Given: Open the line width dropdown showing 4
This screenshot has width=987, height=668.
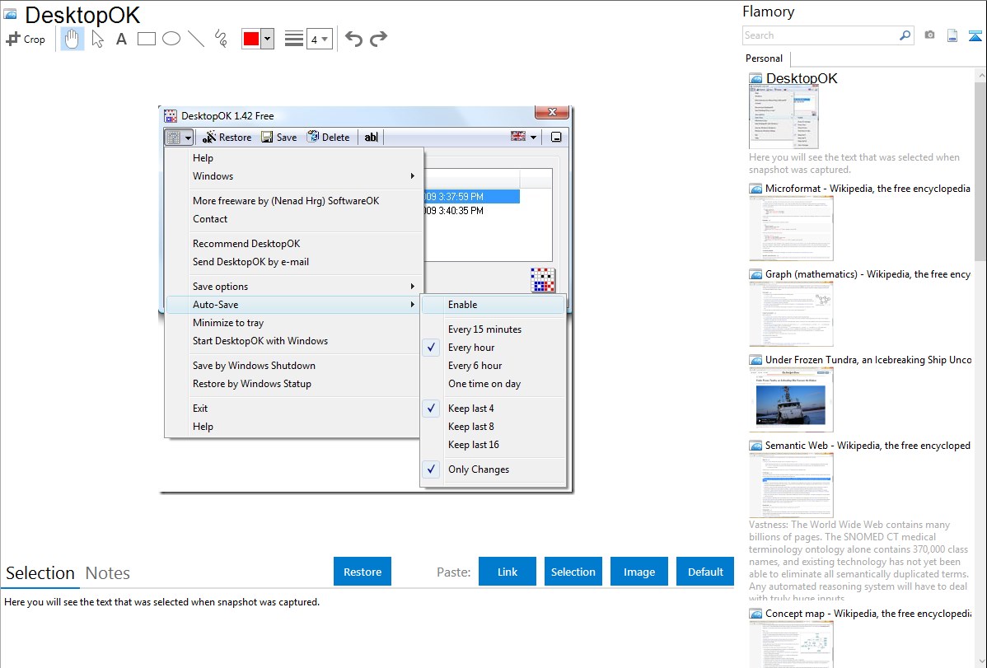Looking at the screenshot, I should click(x=319, y=39).
